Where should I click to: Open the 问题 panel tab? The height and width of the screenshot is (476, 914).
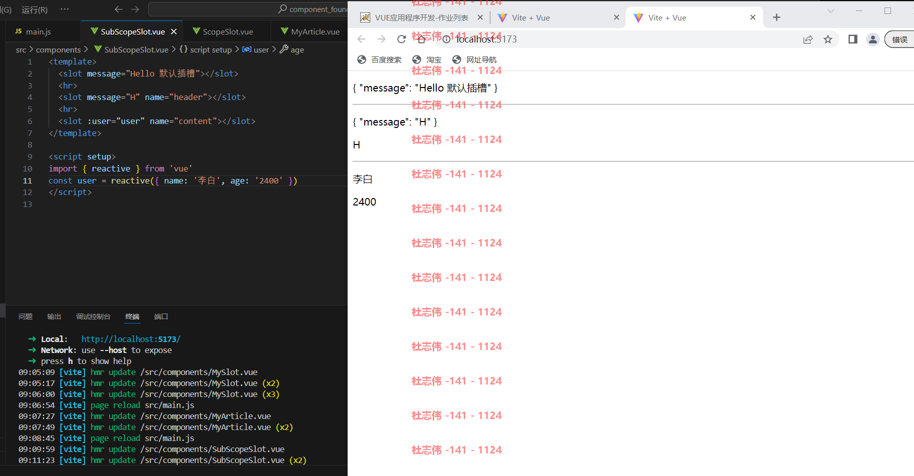click(x=26, y=316)
